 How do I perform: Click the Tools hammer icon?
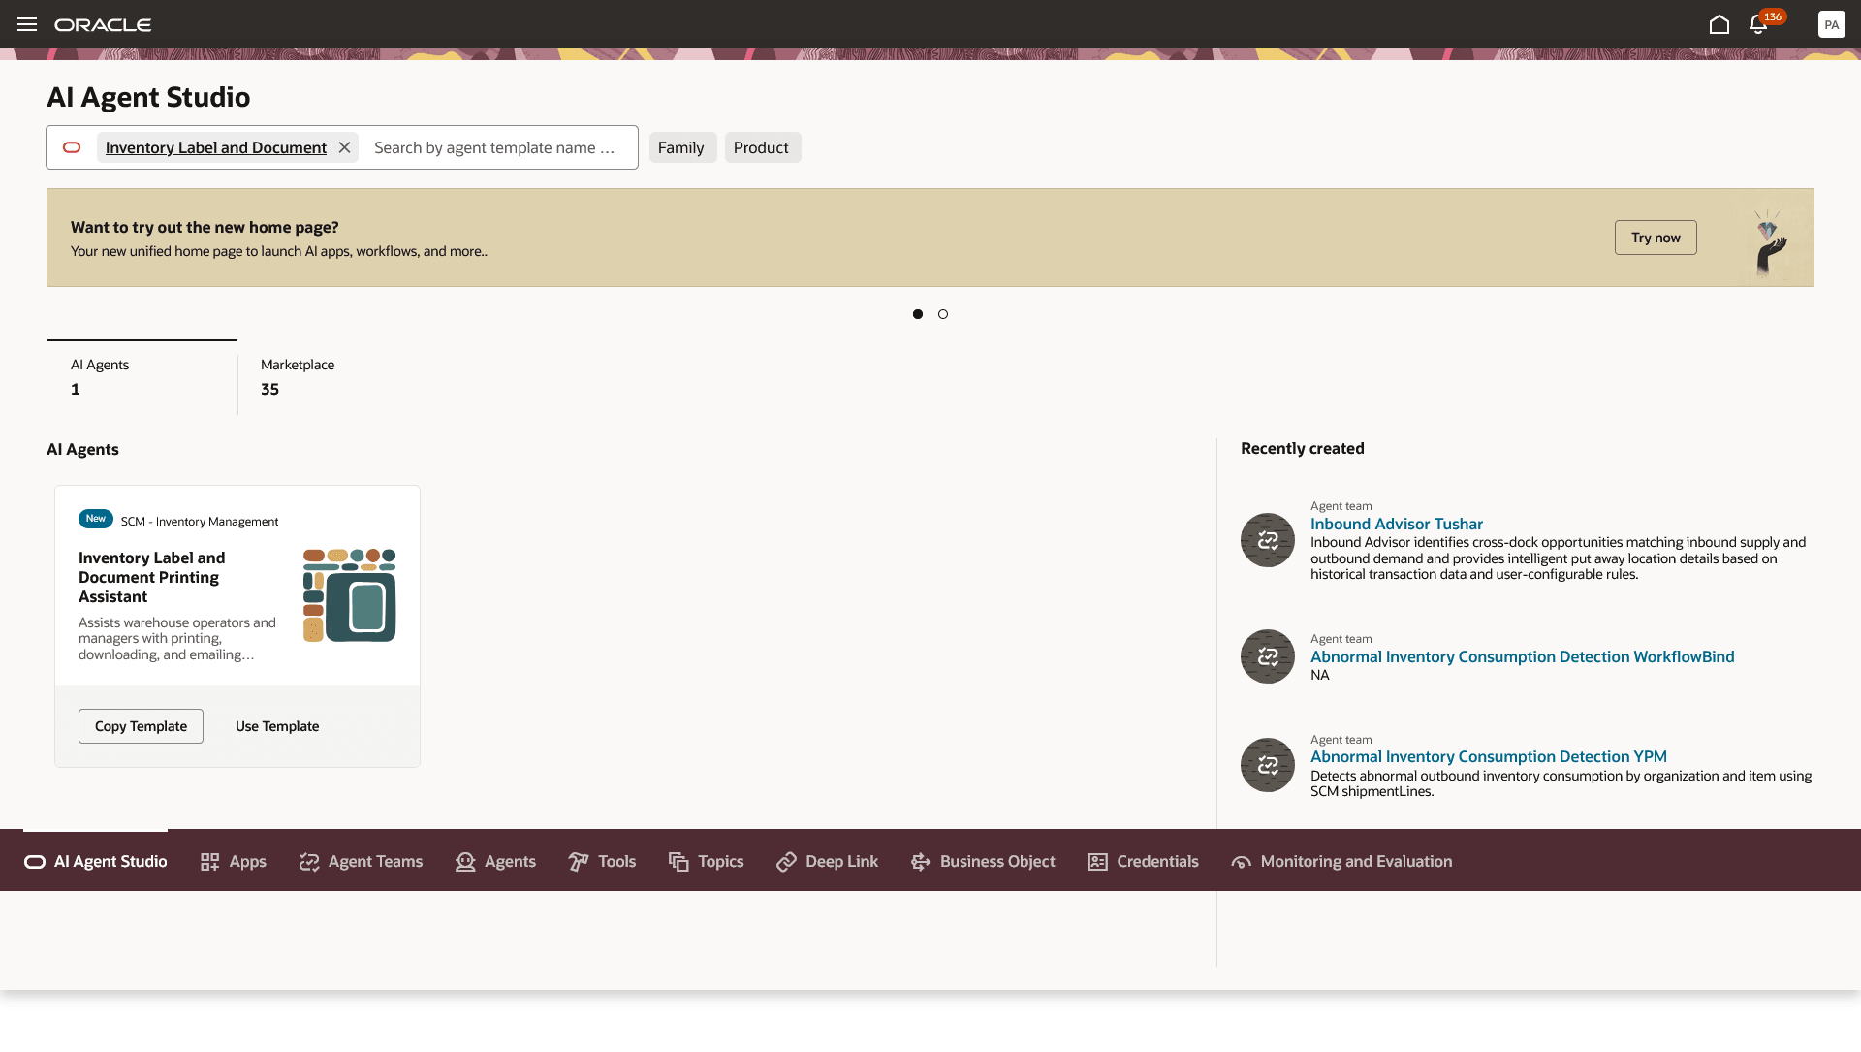click(579, 862)
